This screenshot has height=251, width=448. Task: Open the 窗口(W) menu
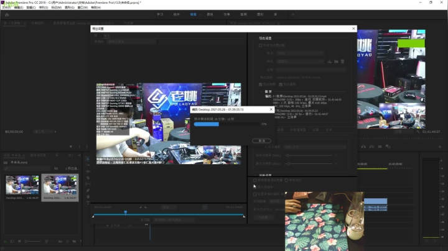point(83,7)
